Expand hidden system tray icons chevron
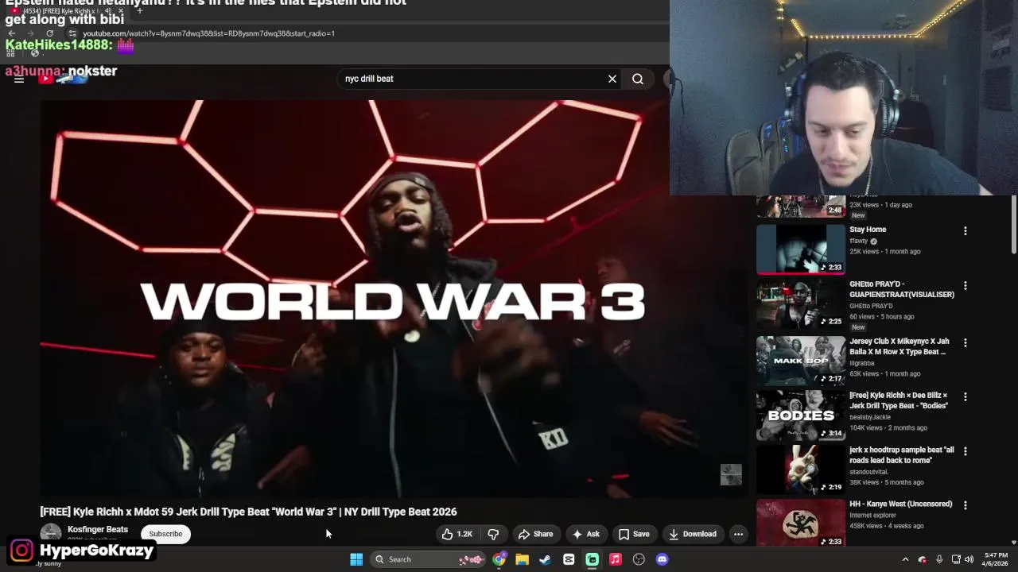 tap(905, 559)
